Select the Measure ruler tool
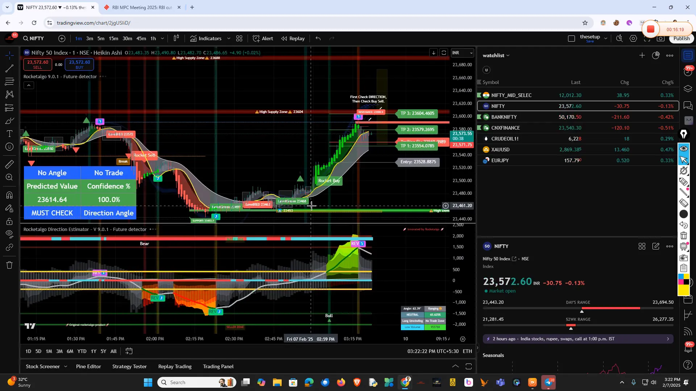The image size is (696, 391). click(9, 164)
